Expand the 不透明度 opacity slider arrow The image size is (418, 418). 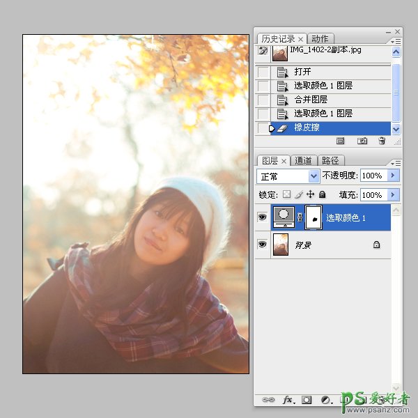pos(393,176)
